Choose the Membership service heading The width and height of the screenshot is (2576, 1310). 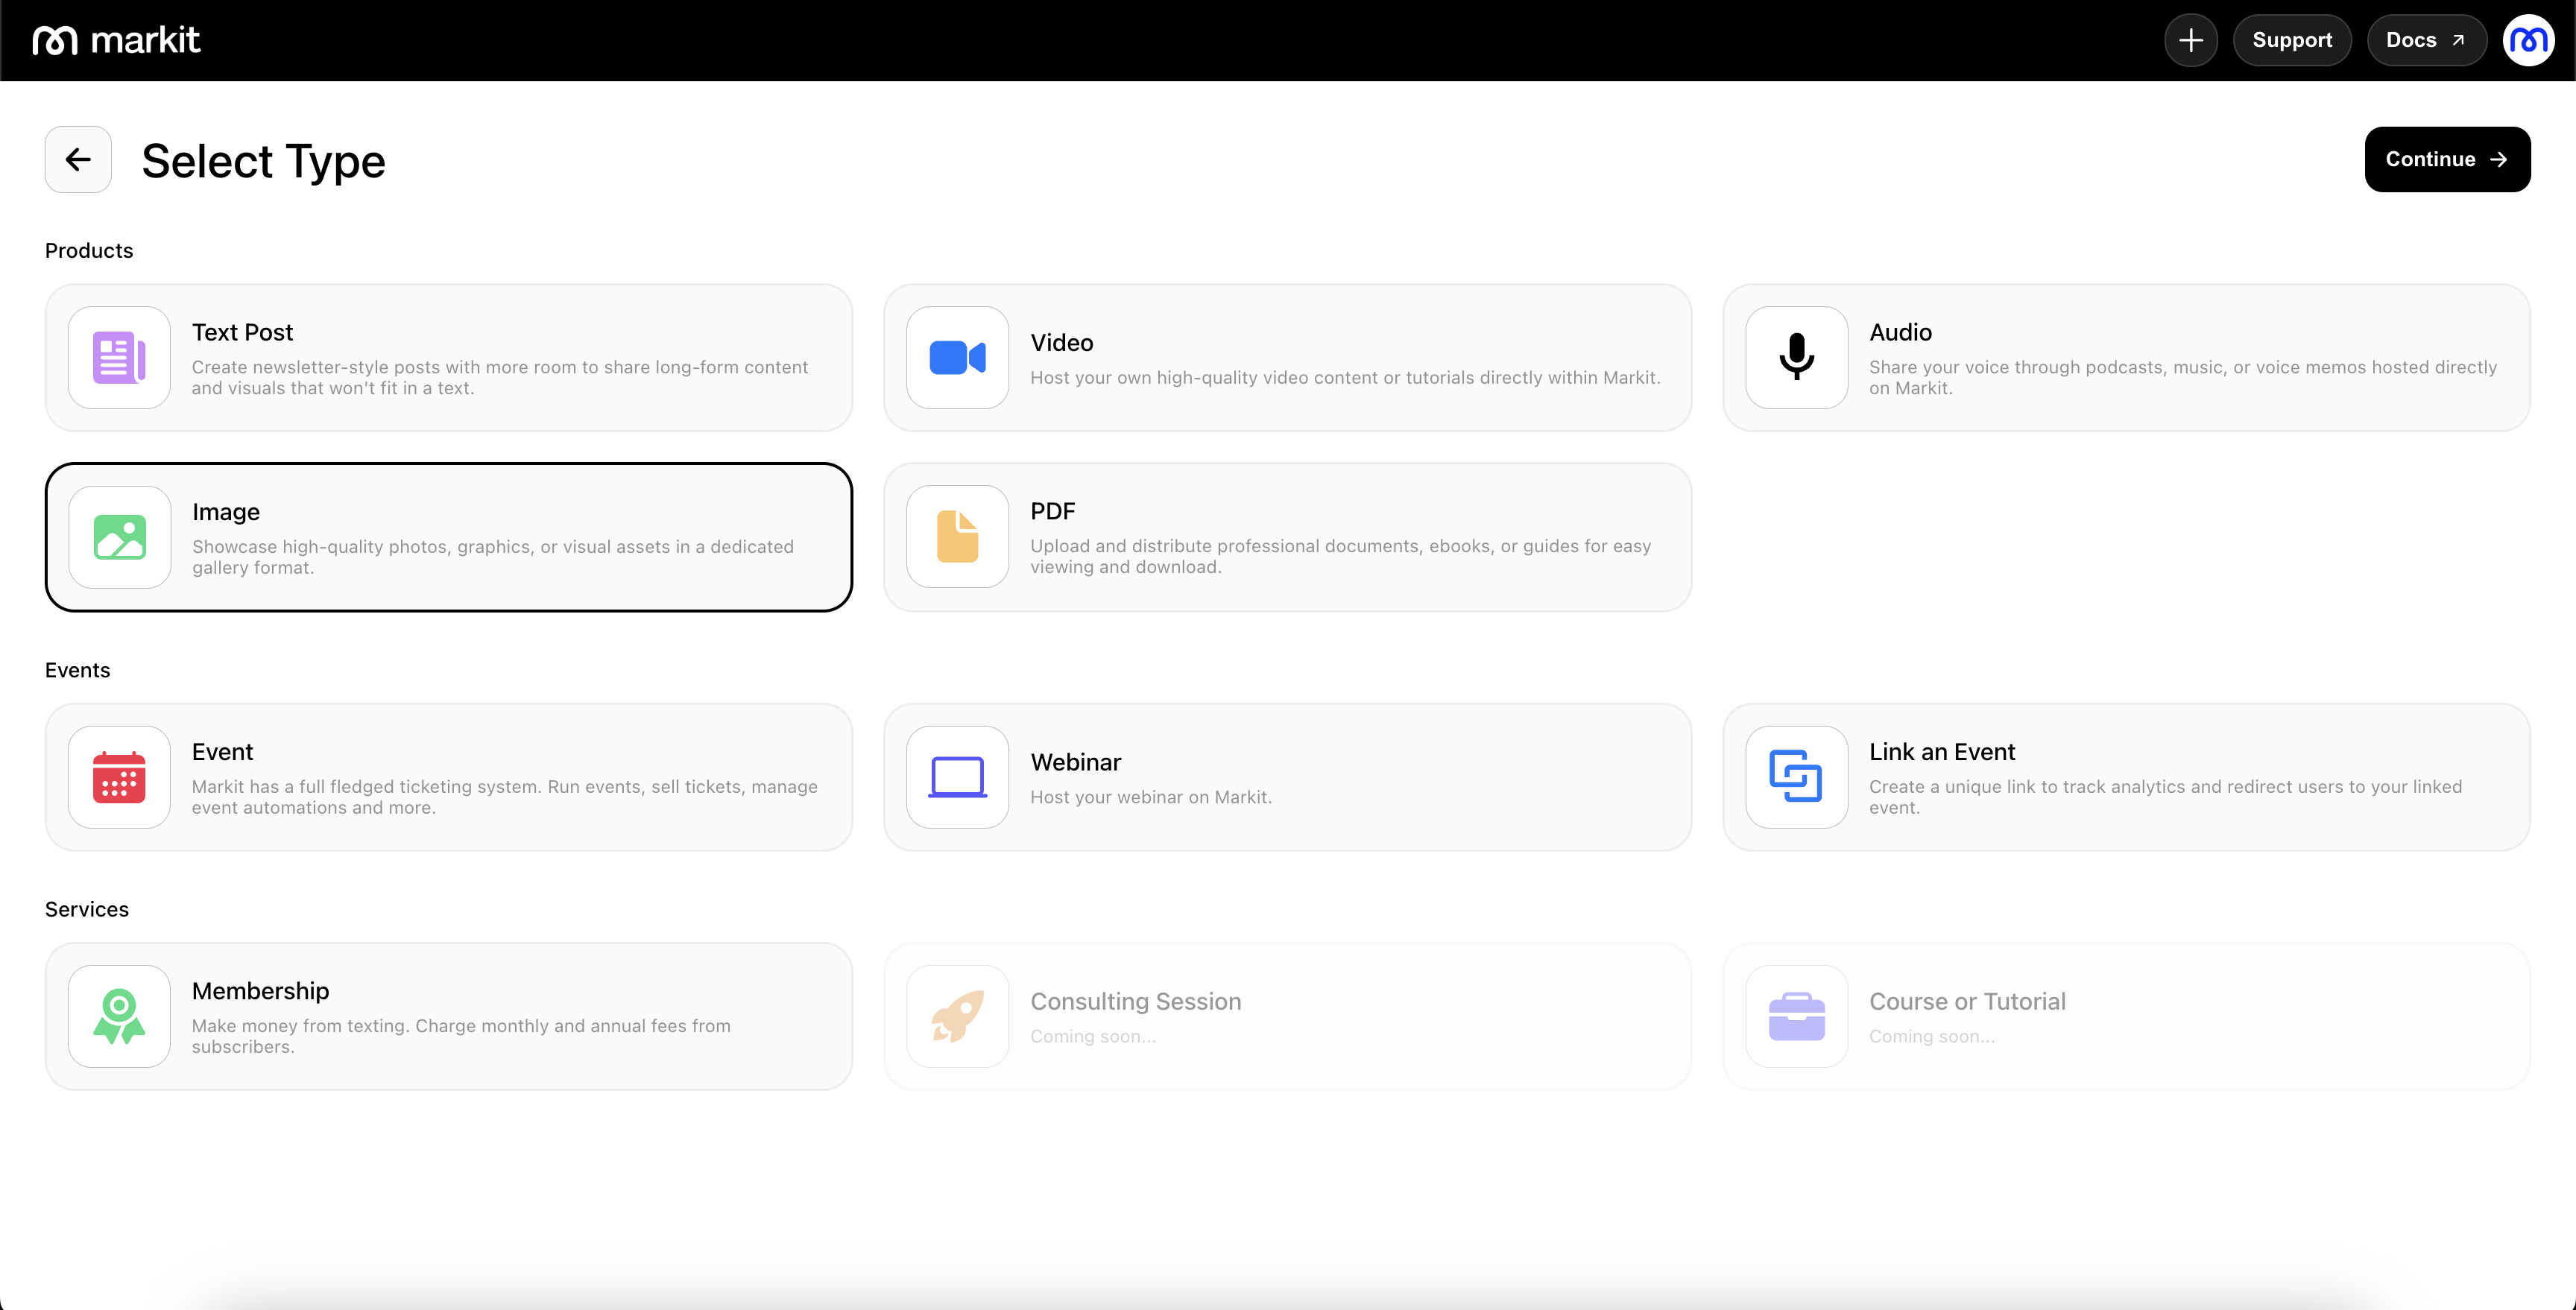click(x=260, y=991)
